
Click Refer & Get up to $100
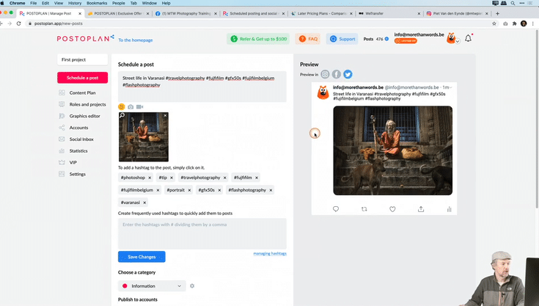pos(258,39)
